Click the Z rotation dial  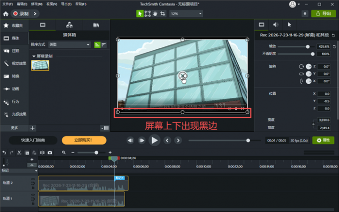point(309,66)
